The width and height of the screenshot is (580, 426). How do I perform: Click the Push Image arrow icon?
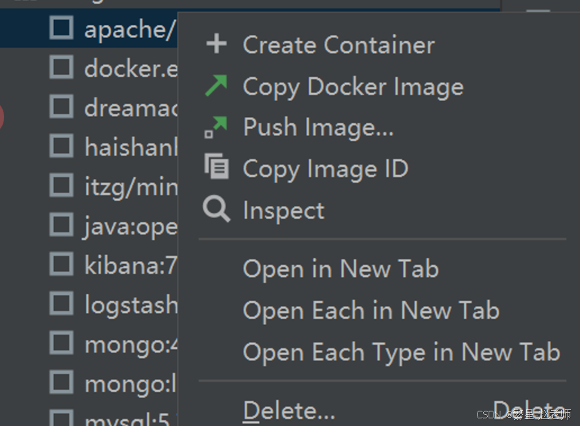point(216,127)
